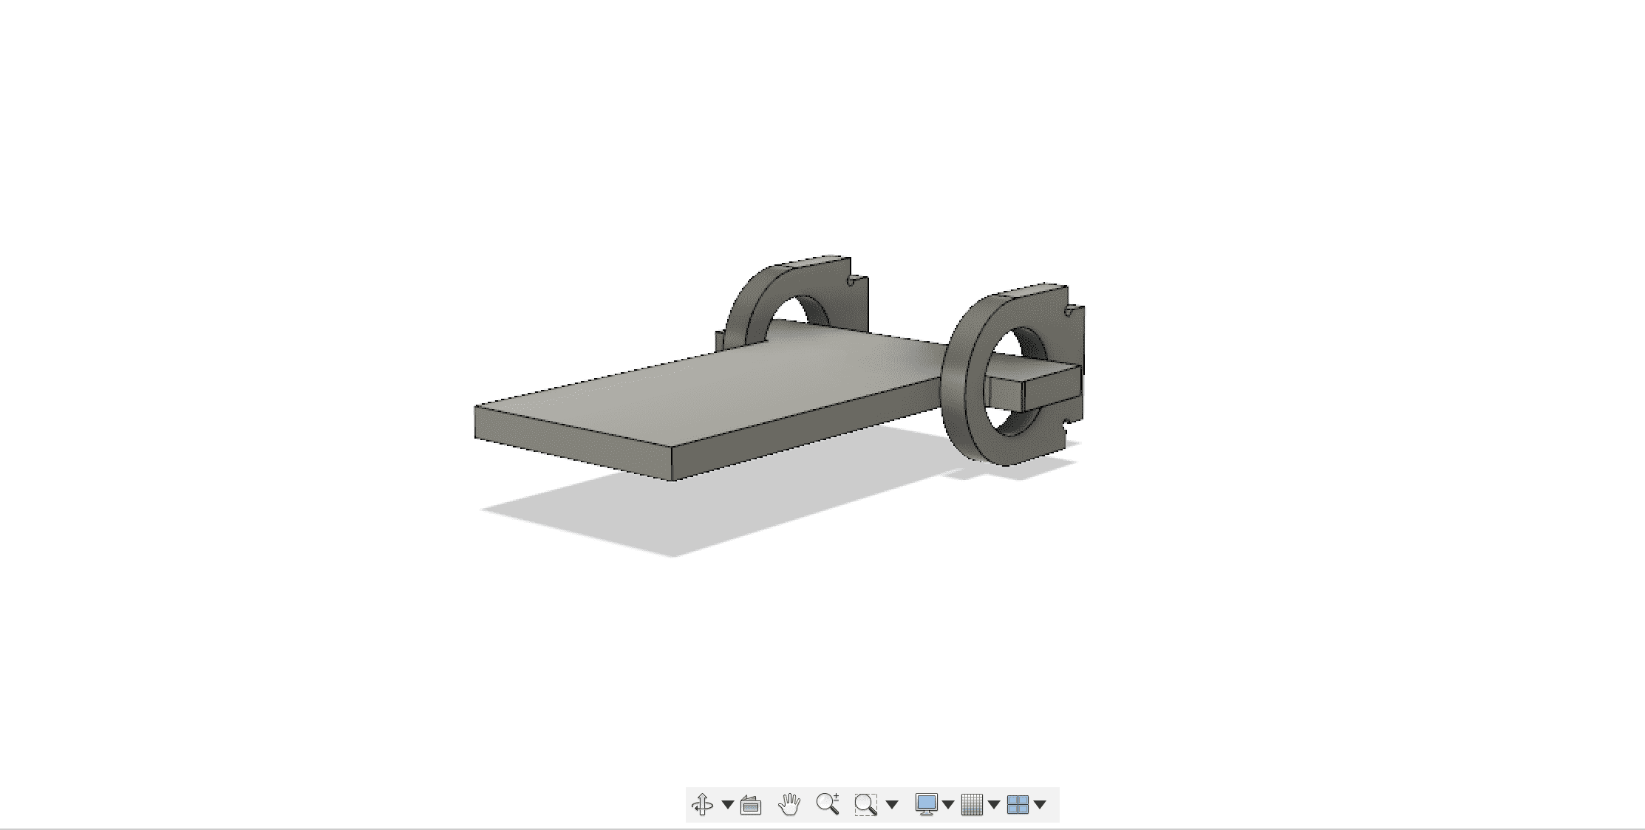Select the Orbit navigation tool
Image resolution: width=1645 pixels, height=830 pixels.
[702, 804]
